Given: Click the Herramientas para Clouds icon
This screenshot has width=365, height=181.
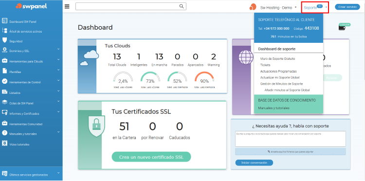Looking at the screenshot, I should 5,61.
